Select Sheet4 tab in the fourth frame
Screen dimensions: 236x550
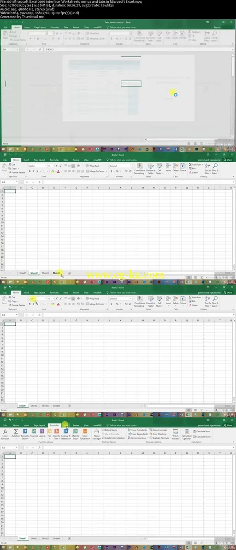tap(56, 538)
